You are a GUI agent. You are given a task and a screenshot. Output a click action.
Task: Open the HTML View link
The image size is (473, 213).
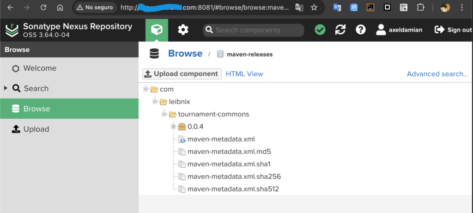[244, 74]
